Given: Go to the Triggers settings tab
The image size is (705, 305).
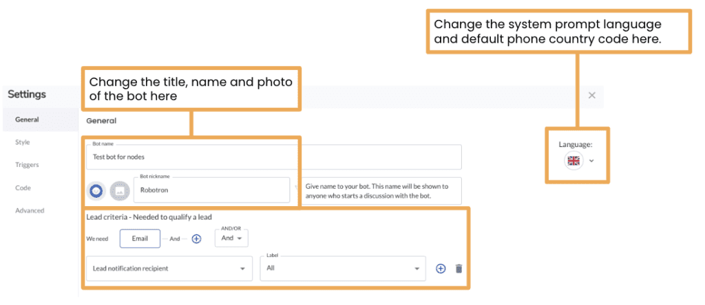Looking at the screenshot, I should tap(27, 165).
